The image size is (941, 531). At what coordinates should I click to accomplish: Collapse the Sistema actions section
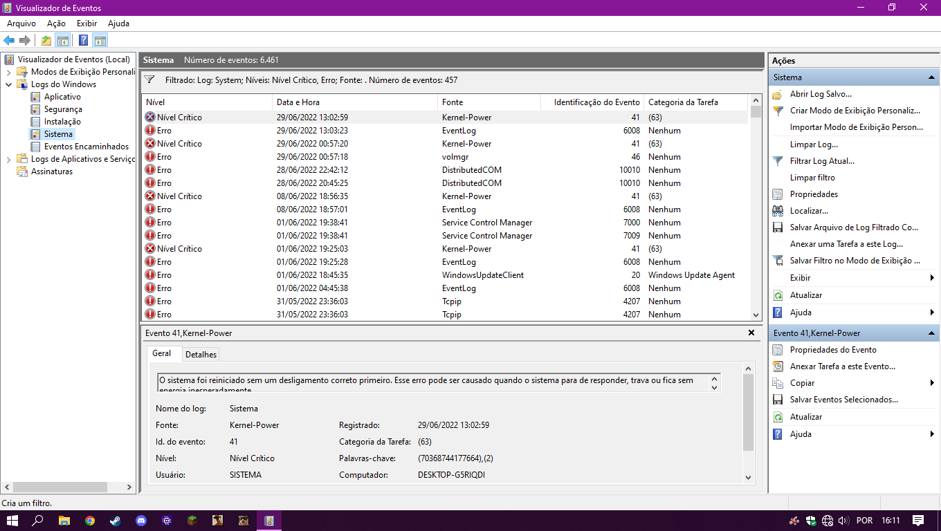tap(931, 77)
